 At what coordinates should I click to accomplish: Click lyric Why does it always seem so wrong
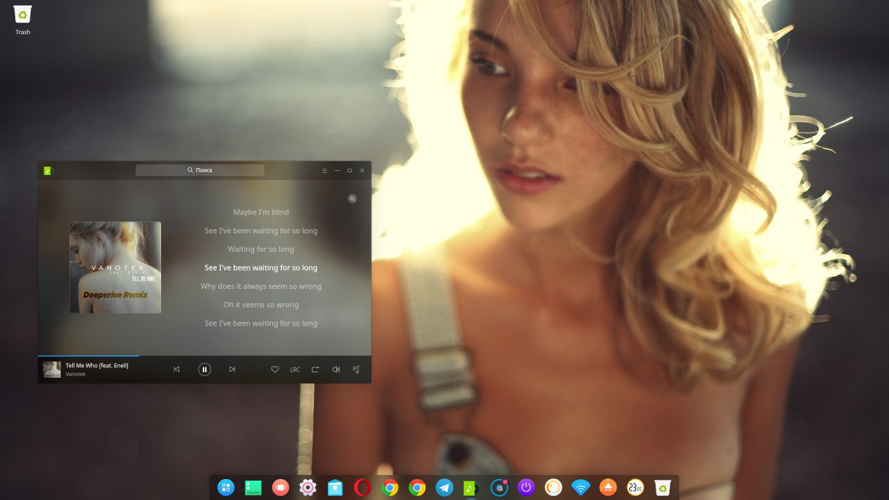tap(261, 286)
